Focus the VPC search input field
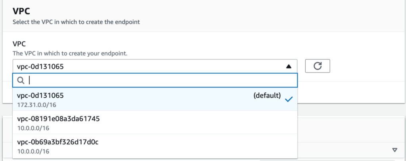 tap(159, 80)
